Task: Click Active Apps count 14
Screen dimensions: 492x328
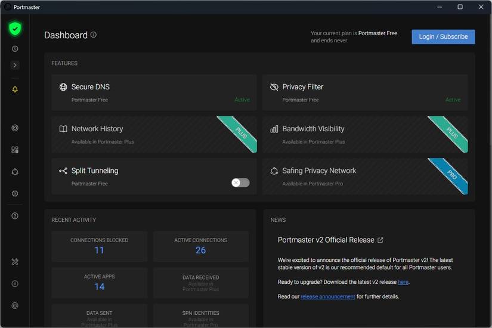Action: pos(99,287)
